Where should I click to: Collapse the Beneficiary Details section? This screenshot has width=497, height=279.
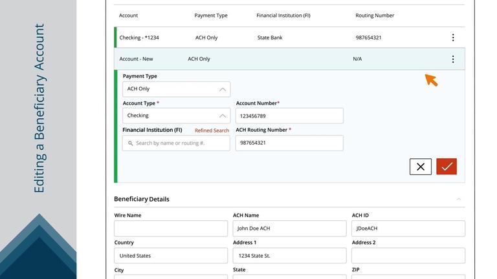pyautogui.click(x=459, y=199)
